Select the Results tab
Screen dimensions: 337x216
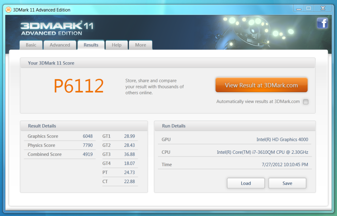coord(91,45)
